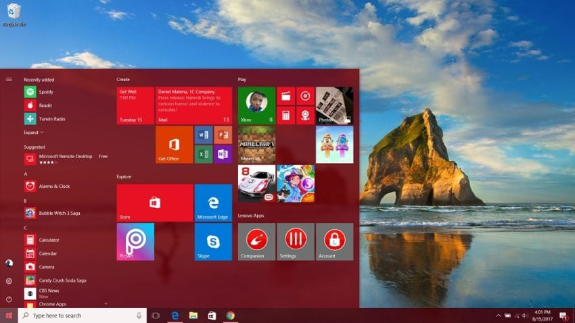Open the Word tile
575x323 pixels.
coord(204,134)
